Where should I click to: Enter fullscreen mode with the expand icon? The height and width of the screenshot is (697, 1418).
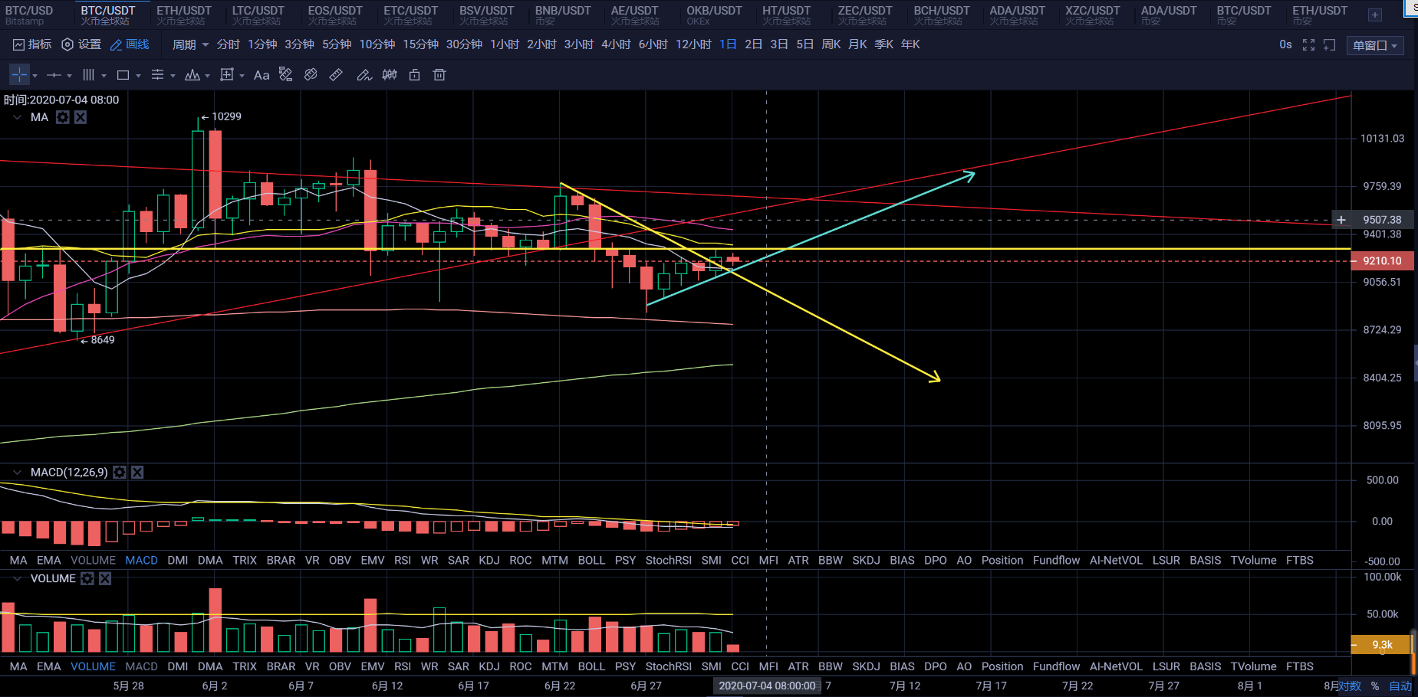1308,45
